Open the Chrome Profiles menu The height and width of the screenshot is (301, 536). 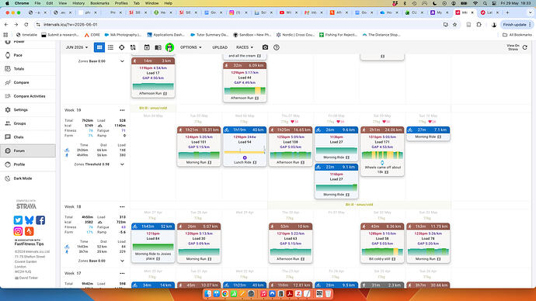click(x=121, y=3)
